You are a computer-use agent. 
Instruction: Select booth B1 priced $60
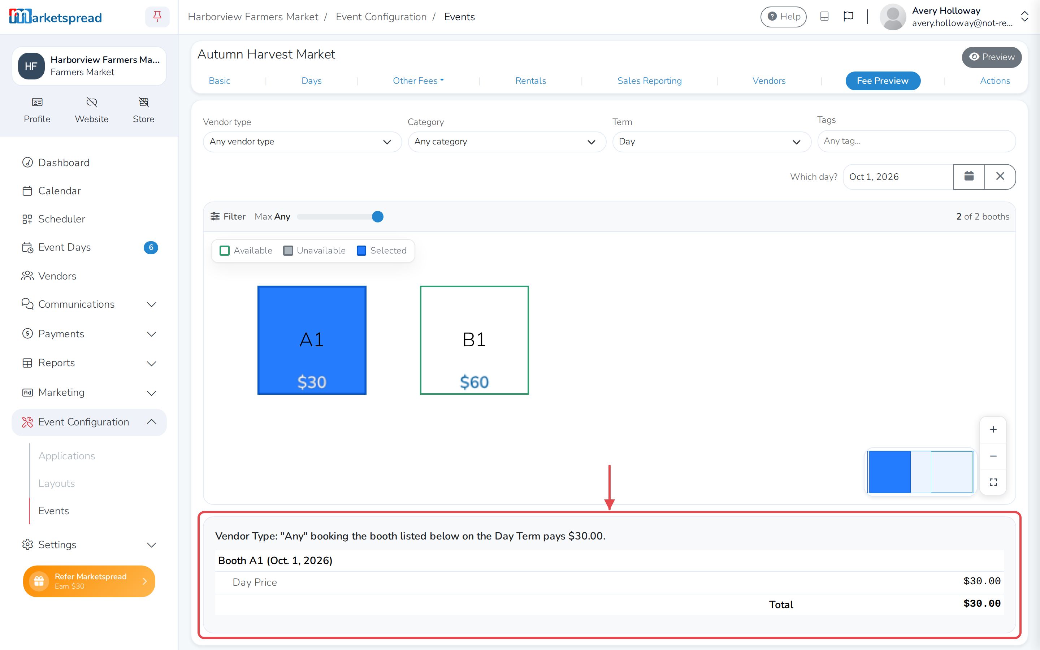click(x=474, y=340)
